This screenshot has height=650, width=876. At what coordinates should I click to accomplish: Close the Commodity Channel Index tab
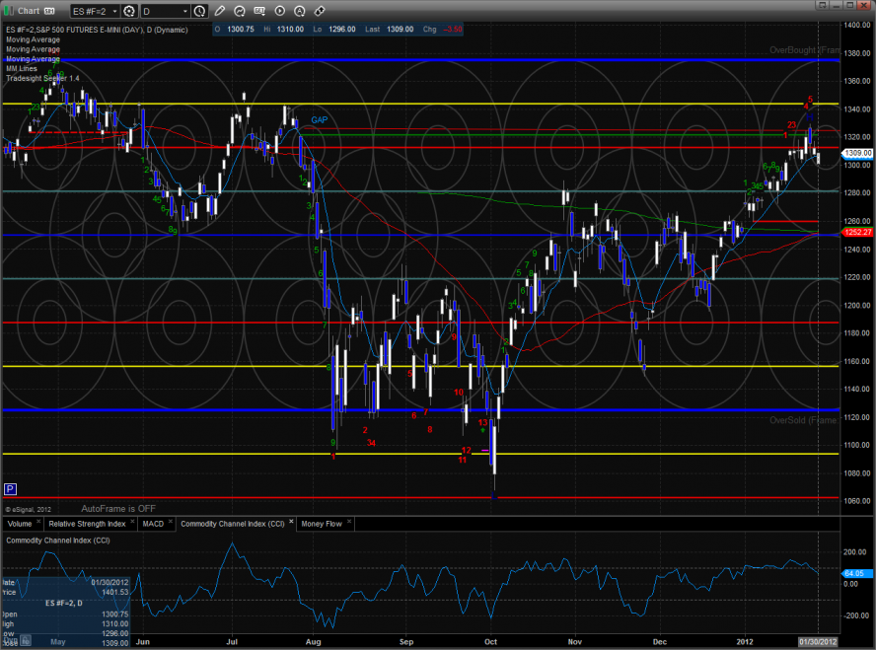point(291,522)
